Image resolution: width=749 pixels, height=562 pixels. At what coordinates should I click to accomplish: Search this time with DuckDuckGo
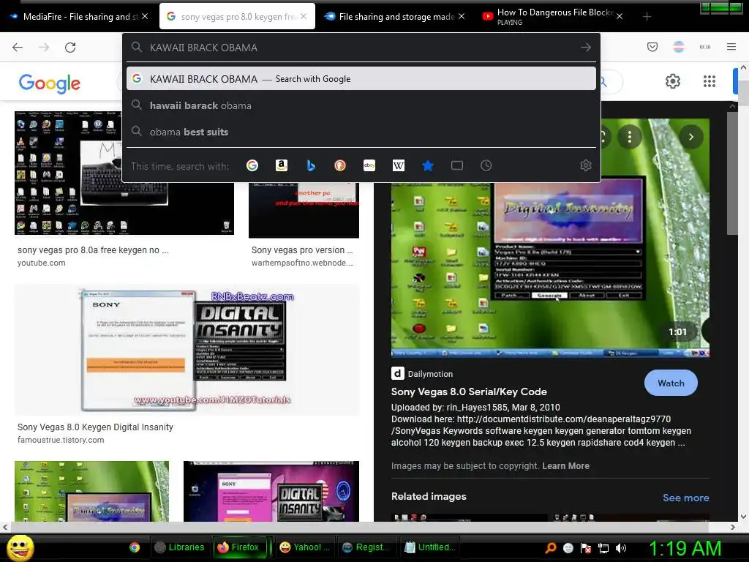[340, 165]
